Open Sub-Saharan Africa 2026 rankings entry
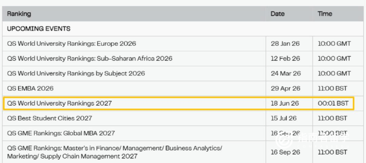This screenshot has width=366, height=163. [x=89, y=59]
